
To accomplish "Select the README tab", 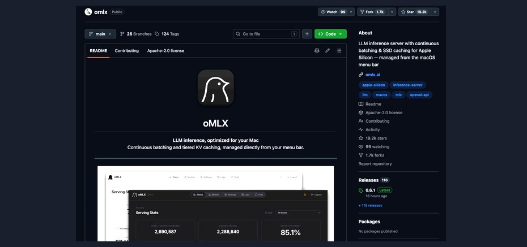I will pos(98,51).
